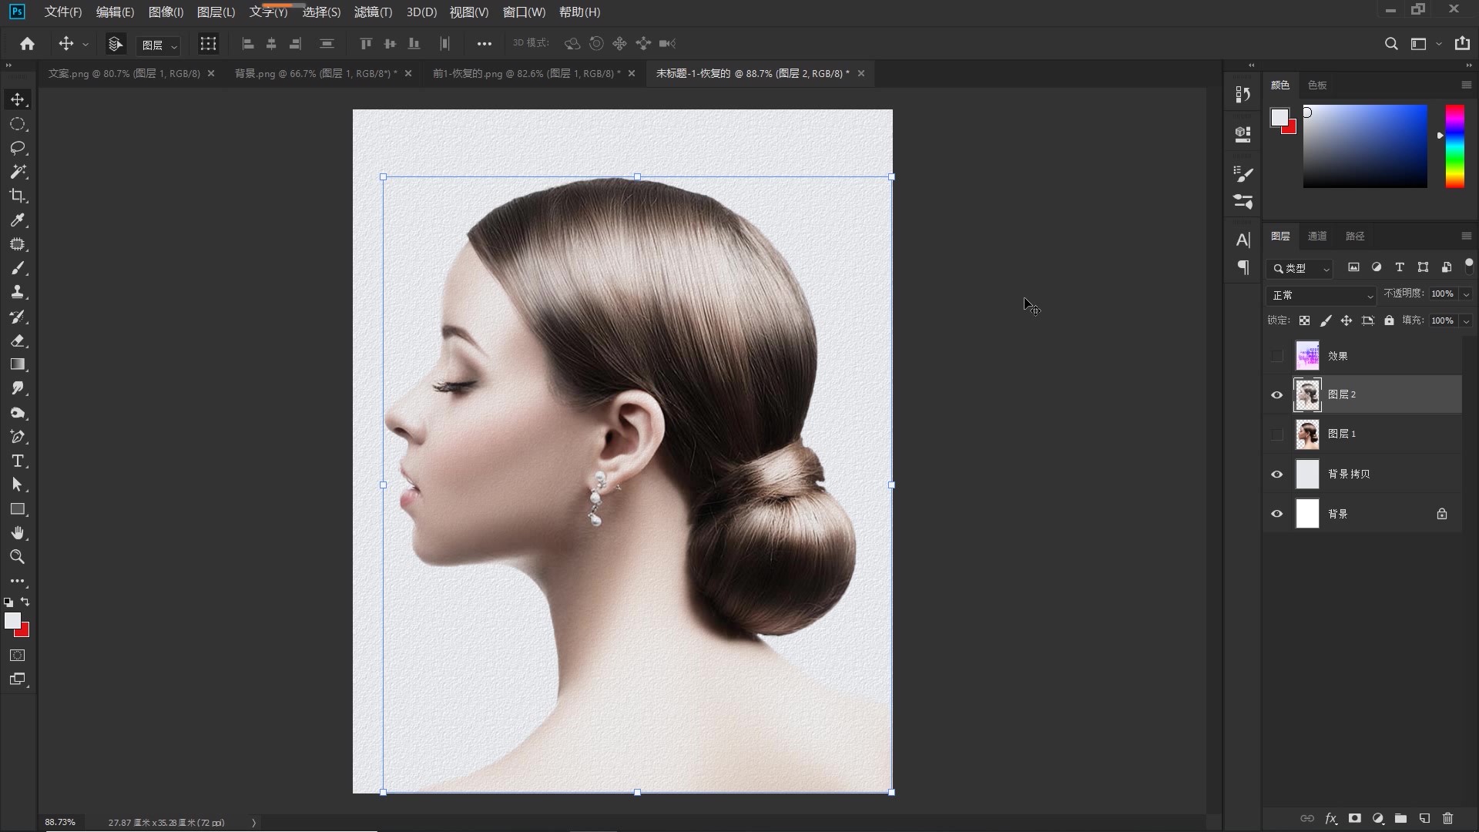
Task: Open the layer style fx menu
Action: click(x=1330, y=818)
